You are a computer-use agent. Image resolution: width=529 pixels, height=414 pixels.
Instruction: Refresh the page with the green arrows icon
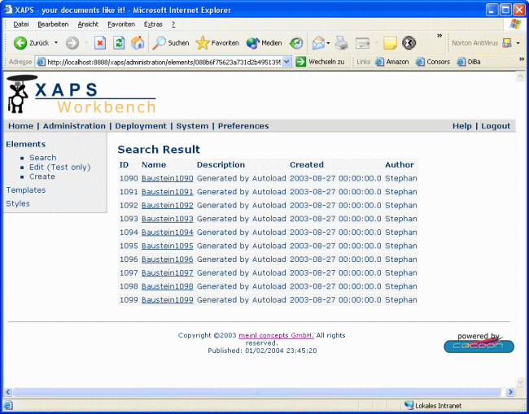tap(119, 43)
